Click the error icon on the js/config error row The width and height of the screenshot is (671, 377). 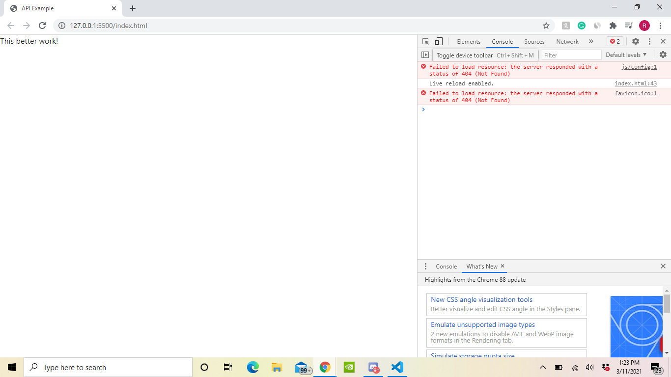click(423, 66)
